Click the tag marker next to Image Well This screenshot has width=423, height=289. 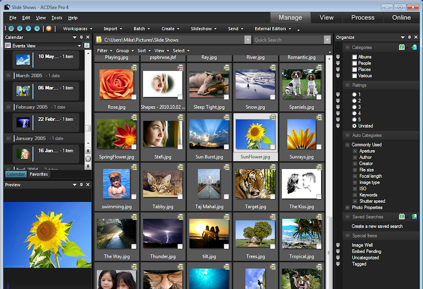[338, 245]
